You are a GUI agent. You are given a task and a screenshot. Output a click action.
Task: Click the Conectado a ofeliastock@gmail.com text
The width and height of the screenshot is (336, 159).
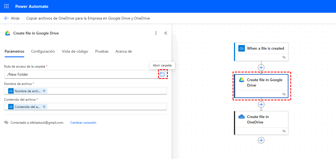(x=37, y=123)
